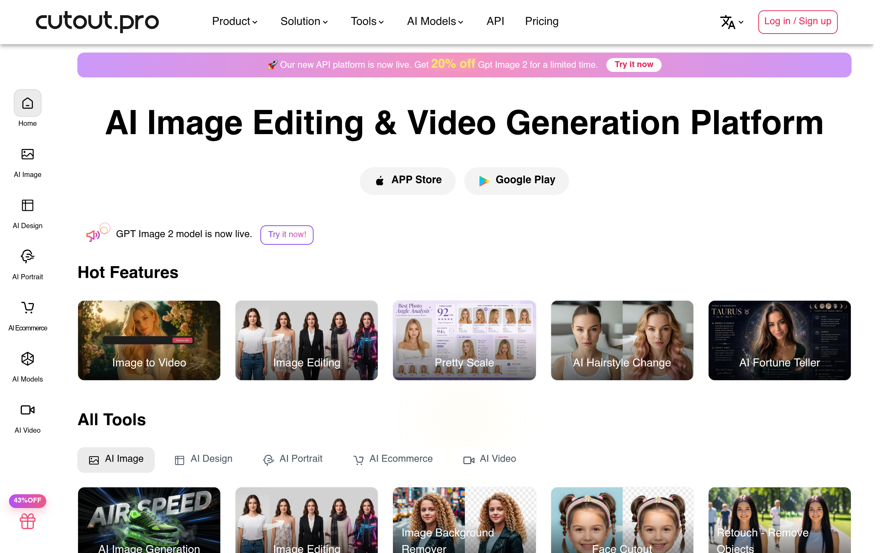884x553 pixels.
Task: Open the AI Video camera icon in the sidebar
Action: point(27,410)
